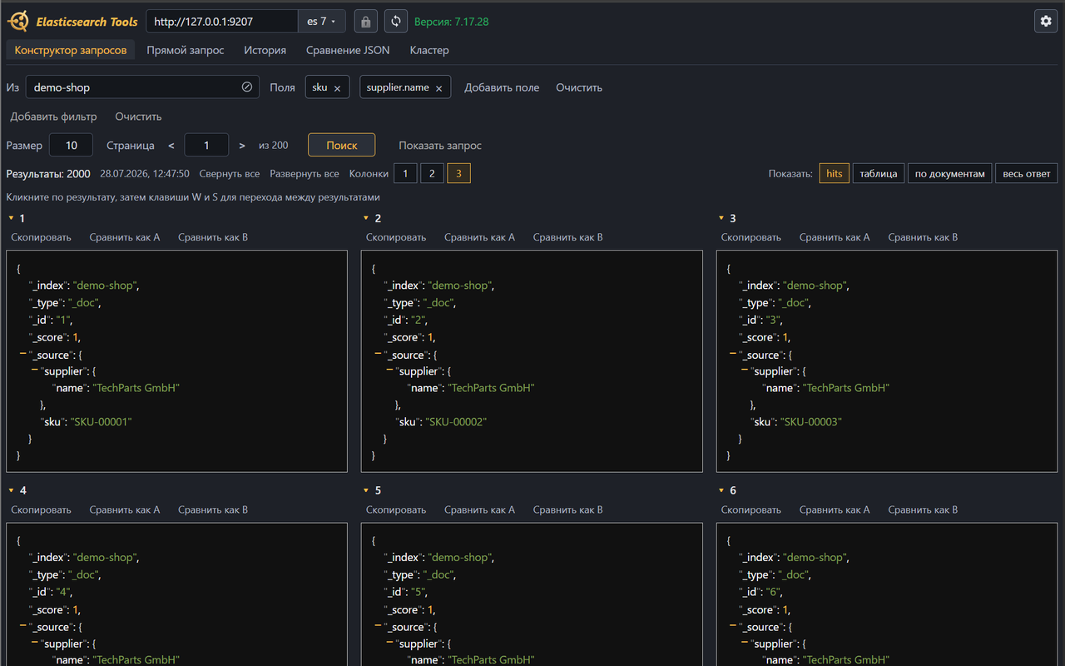Click the Elasticsearch Tools logo icon

18,22
